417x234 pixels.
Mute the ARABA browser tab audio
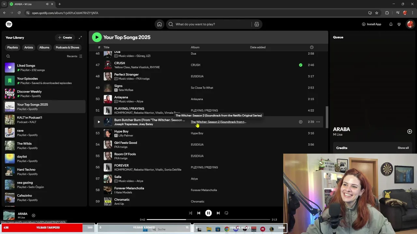[x=47, y=4]
